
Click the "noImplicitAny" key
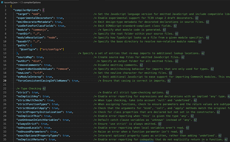(x=28, y=96)
